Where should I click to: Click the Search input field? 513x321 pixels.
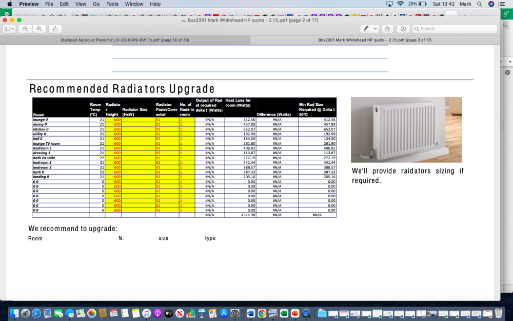click(455, 29)
